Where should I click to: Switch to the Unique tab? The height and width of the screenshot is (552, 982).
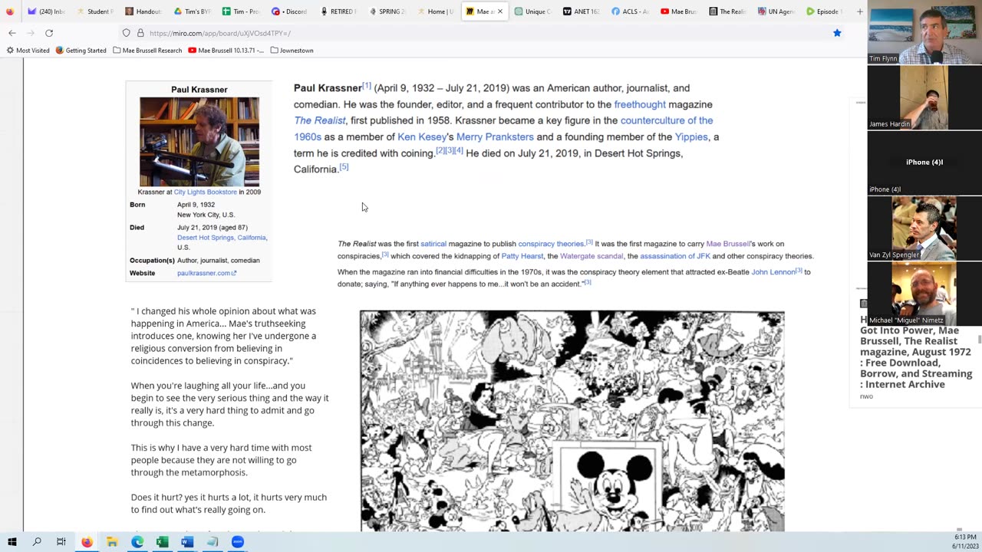(x=532, y=11)
